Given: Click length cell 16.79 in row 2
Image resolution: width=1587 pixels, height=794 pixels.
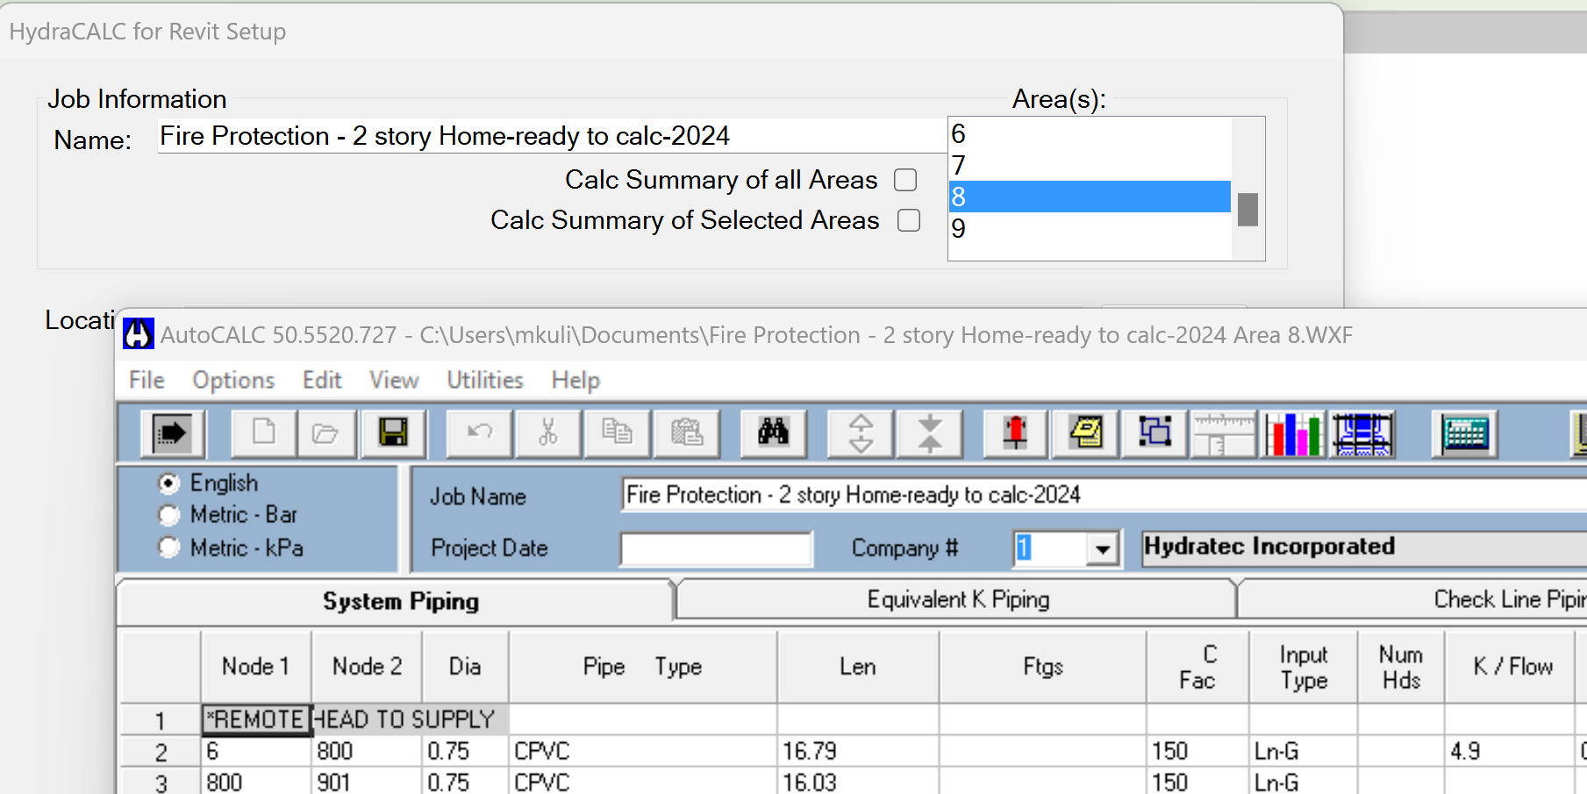Looking at the screenshot, I should (x=857, y=751).
